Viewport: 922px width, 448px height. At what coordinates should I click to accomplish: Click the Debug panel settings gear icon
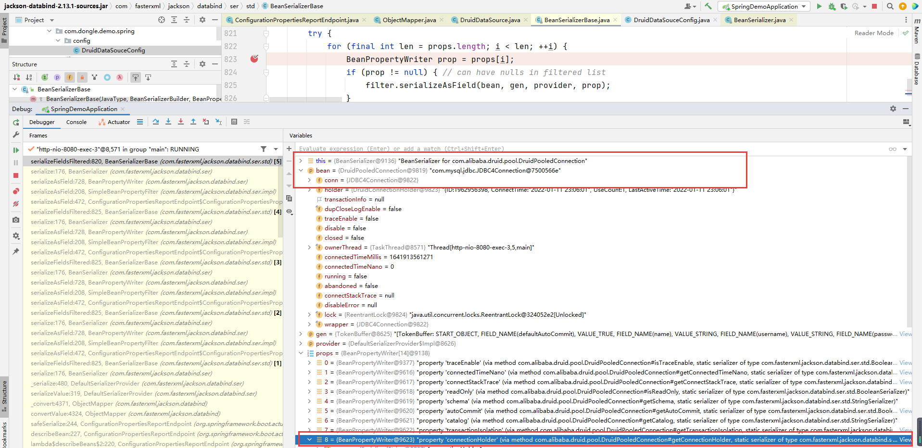click(893, 109)
